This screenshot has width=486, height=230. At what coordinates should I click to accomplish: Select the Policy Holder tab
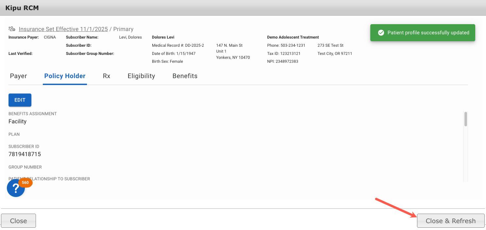[65, 76]
